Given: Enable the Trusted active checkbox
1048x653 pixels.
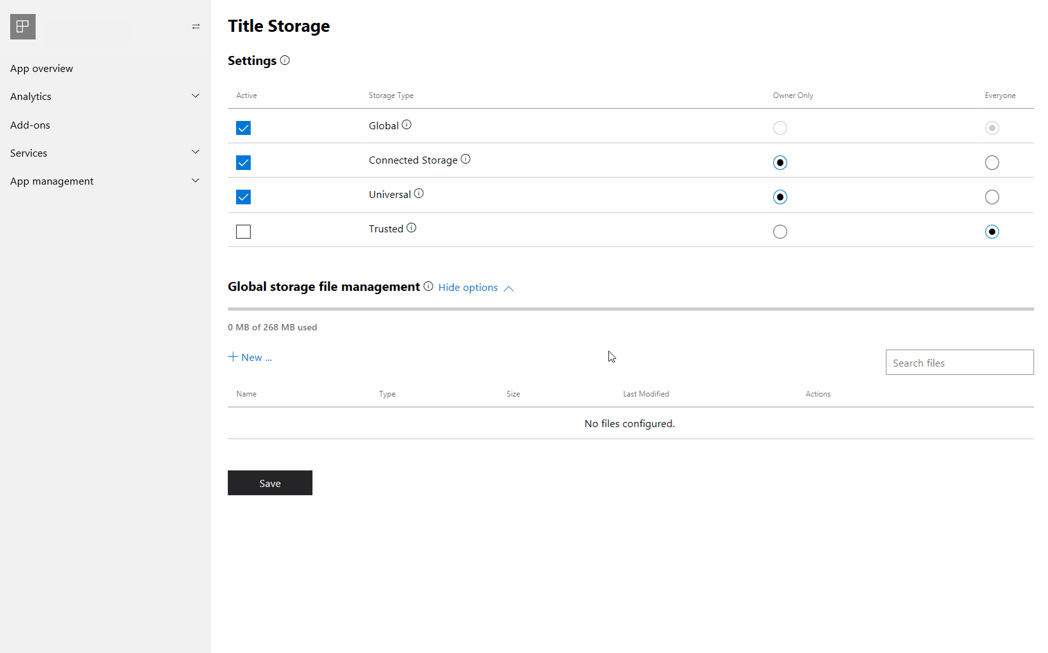Looking at the screenshot, I should point(243,232).
